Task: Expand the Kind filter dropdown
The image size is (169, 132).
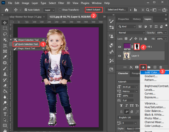Action: point(127,27)
